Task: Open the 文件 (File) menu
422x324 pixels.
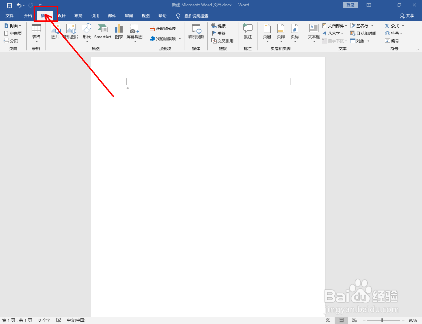Action: (10, 15)
